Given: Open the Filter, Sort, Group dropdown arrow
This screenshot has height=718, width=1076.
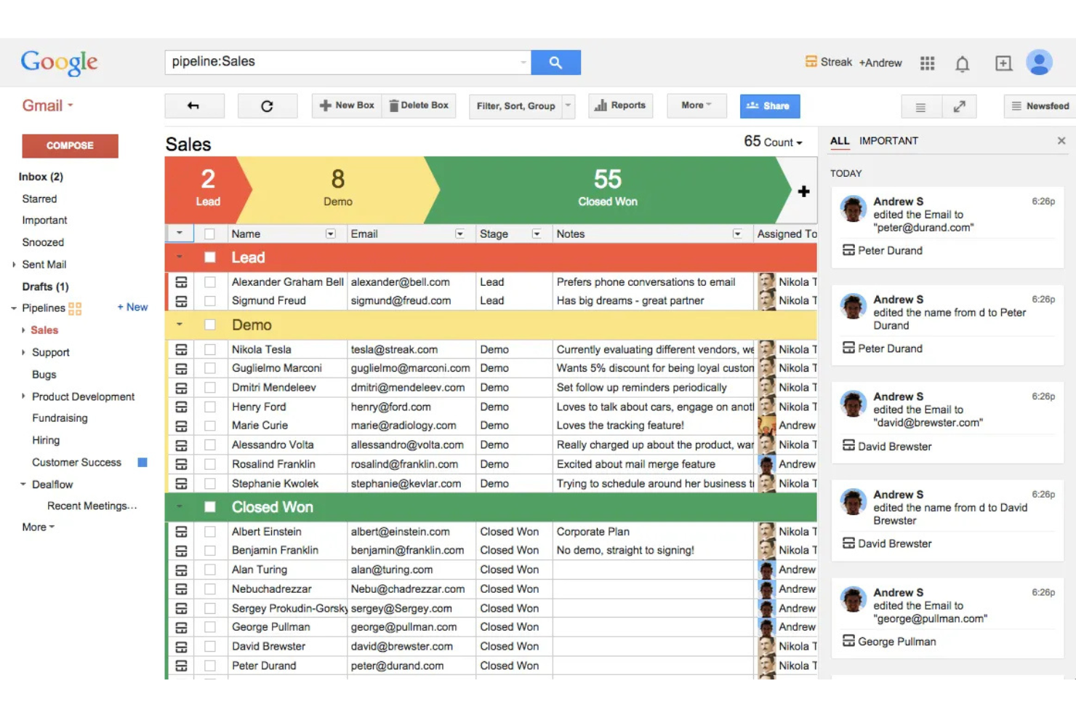Looking at the screenshot, I should point(568,106).
